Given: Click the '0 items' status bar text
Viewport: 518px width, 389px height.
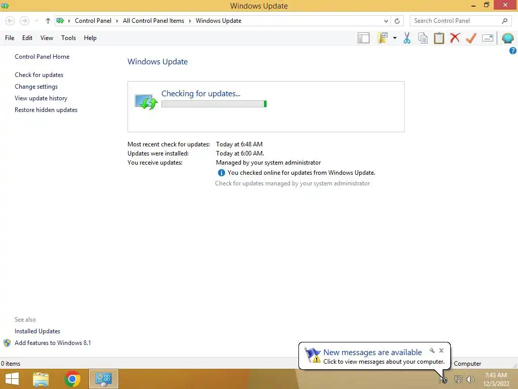Looking at the screenshot, I should click(11, 364).
